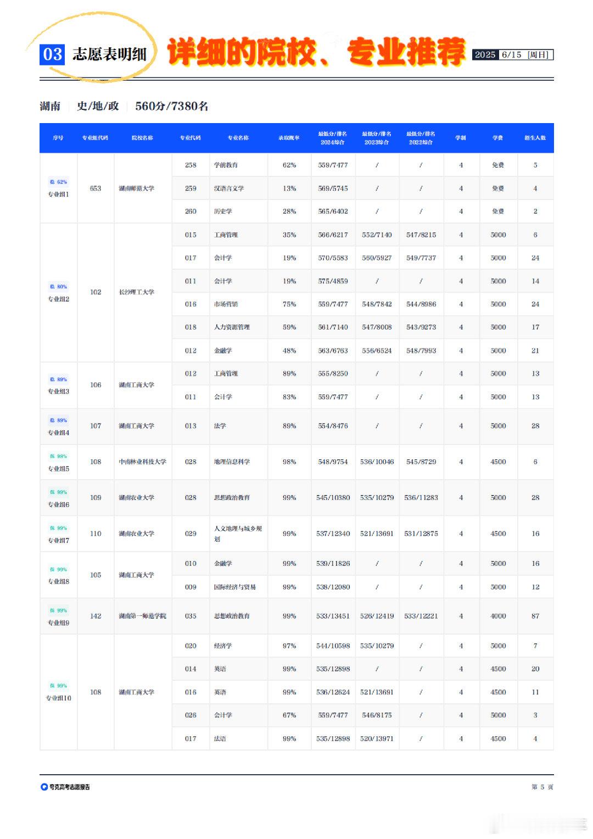Image resolution: width=593 pixels, height=839 pixels.
Task: Click the 湖南第一师范学院 school name
Action: [143, 616]
